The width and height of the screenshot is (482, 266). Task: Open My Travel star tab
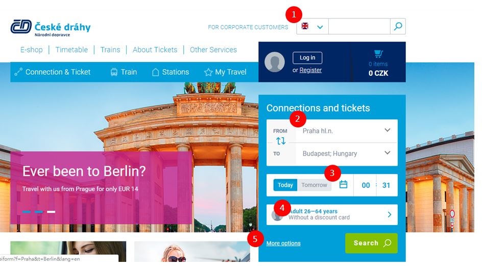(225, 72)
